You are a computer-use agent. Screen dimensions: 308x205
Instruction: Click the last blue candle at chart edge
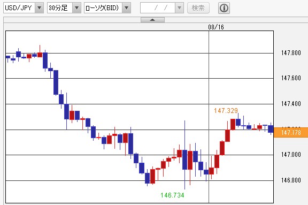271,129
